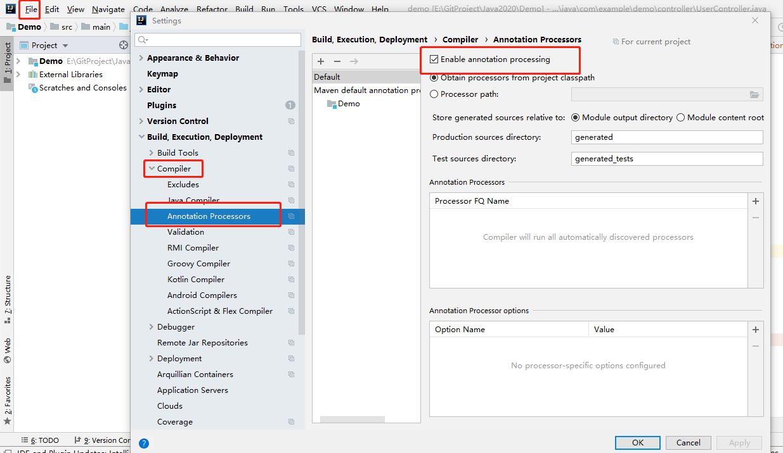Screen dimensions: 783x453
Task: Click Compiler breadcrumb in settings header
Action: click(460, 39)
